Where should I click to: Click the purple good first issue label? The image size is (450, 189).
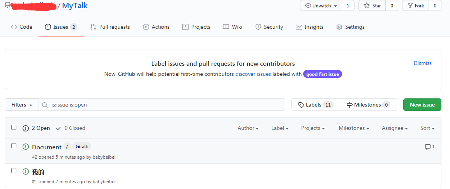pyautogui.click(x=323, y=74)
